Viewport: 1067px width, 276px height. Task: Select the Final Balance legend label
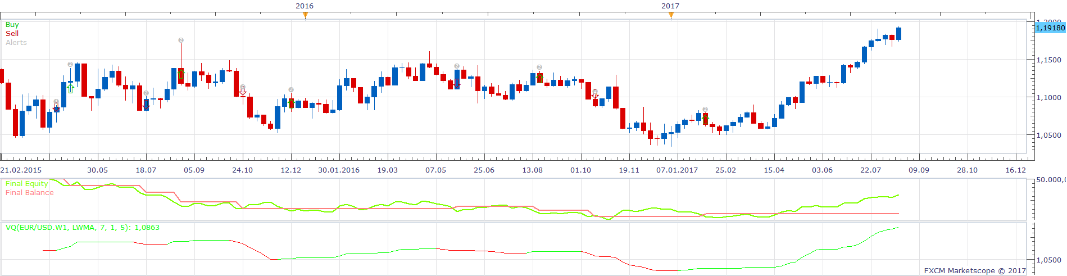click(x=30, y=193)
